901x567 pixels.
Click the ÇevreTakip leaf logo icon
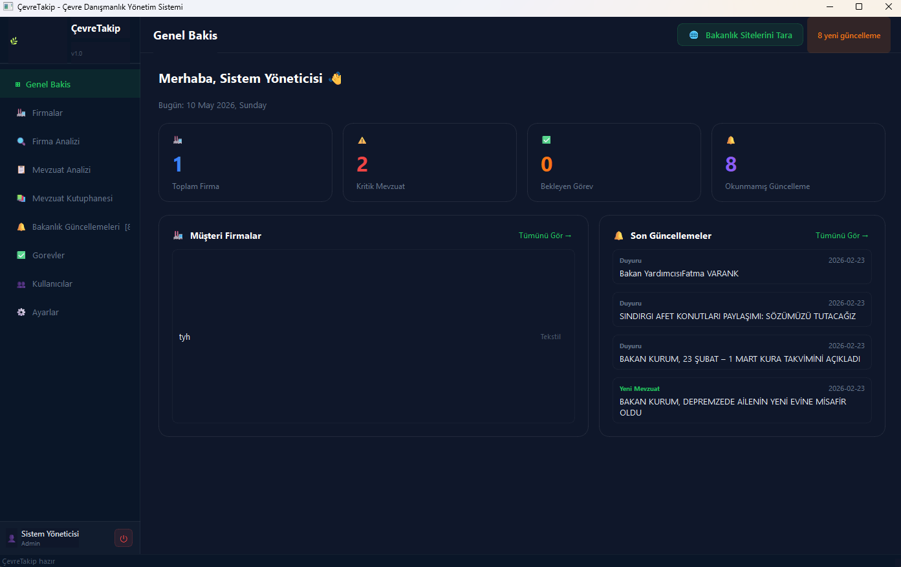[x=14, y=41]
